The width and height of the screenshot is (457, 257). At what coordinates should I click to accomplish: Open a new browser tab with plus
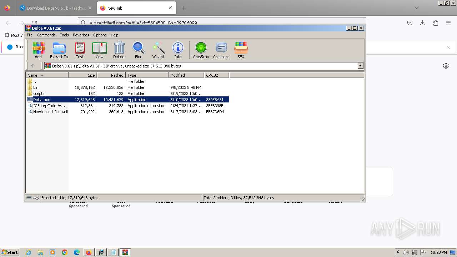tap(184, 8)
